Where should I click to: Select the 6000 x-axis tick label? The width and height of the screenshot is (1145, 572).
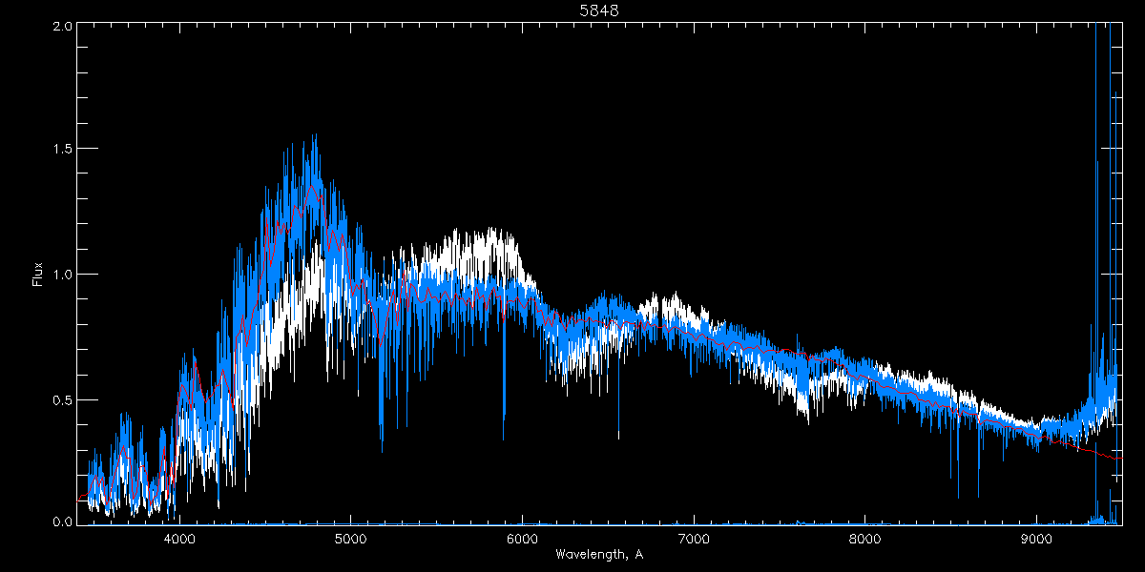tap(522, 539)
